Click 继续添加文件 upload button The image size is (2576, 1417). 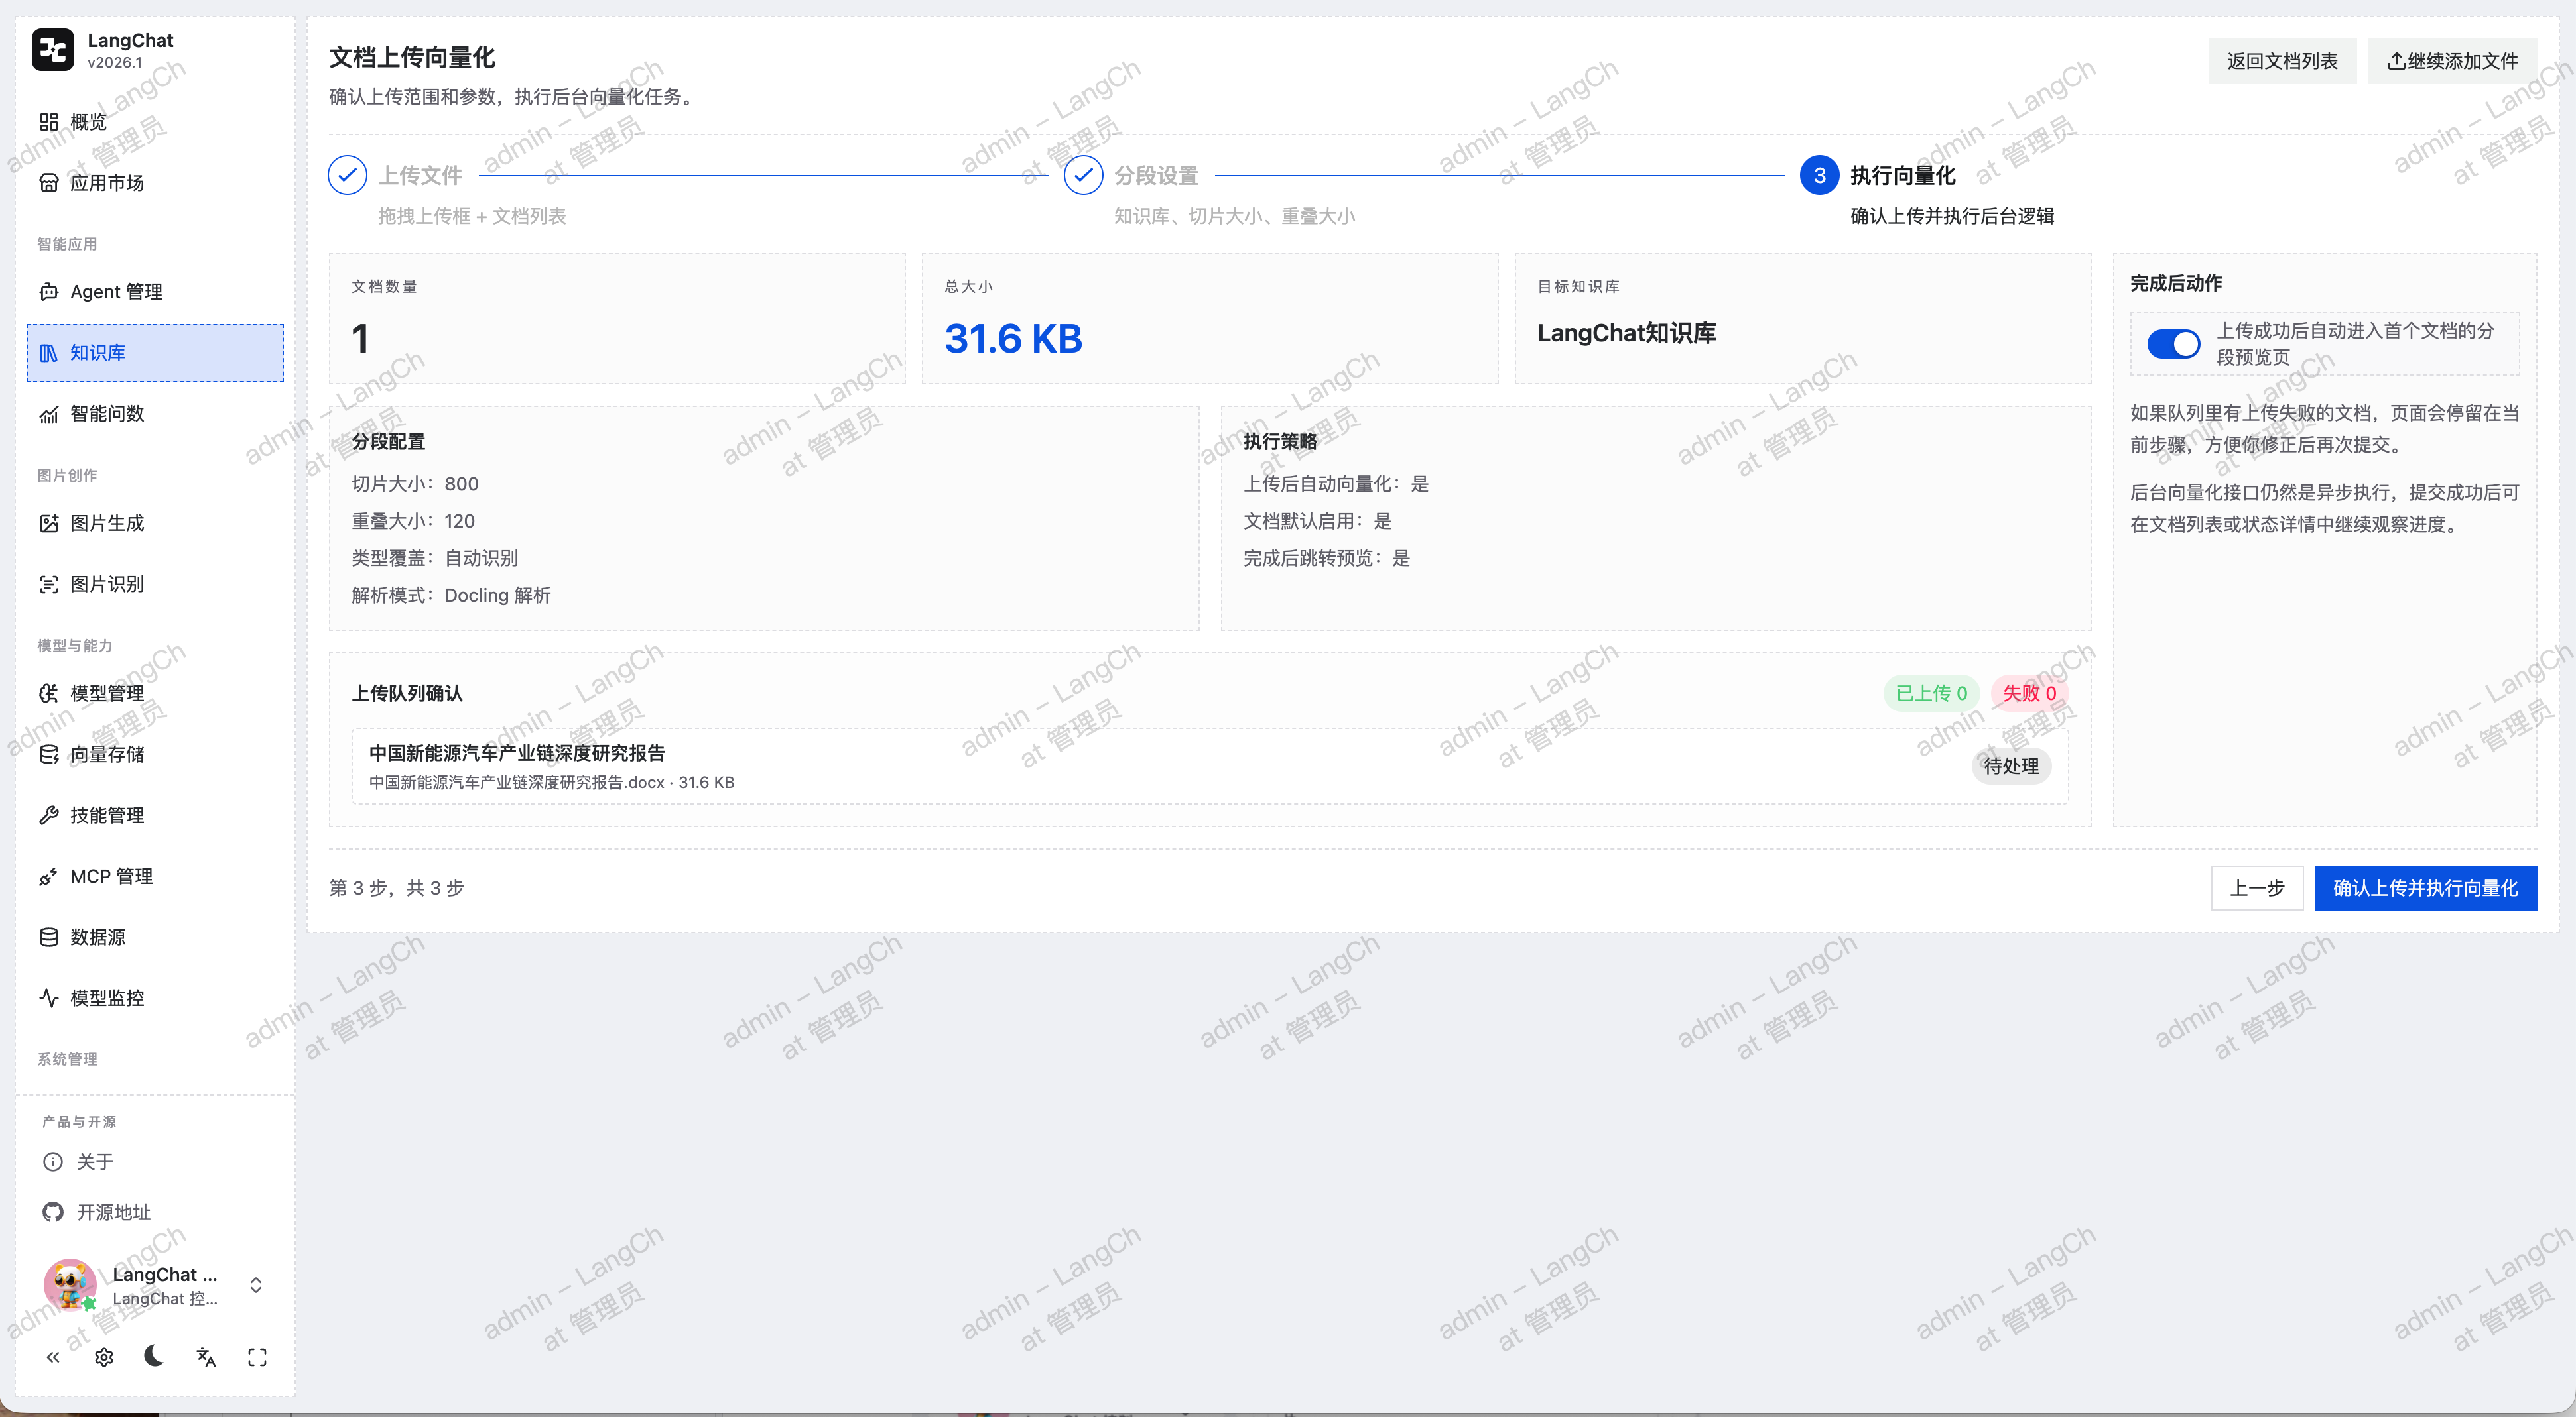[x=2452, y=61]
